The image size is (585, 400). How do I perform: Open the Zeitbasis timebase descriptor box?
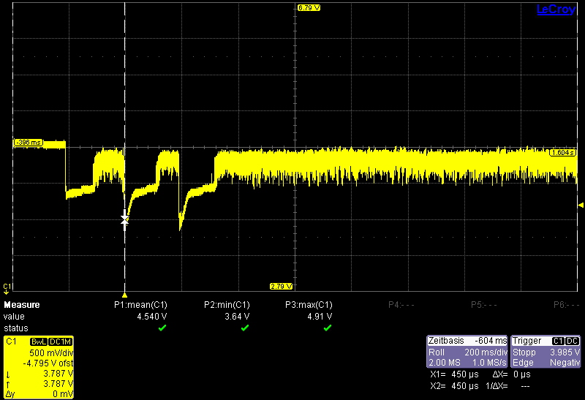[467, 352]
